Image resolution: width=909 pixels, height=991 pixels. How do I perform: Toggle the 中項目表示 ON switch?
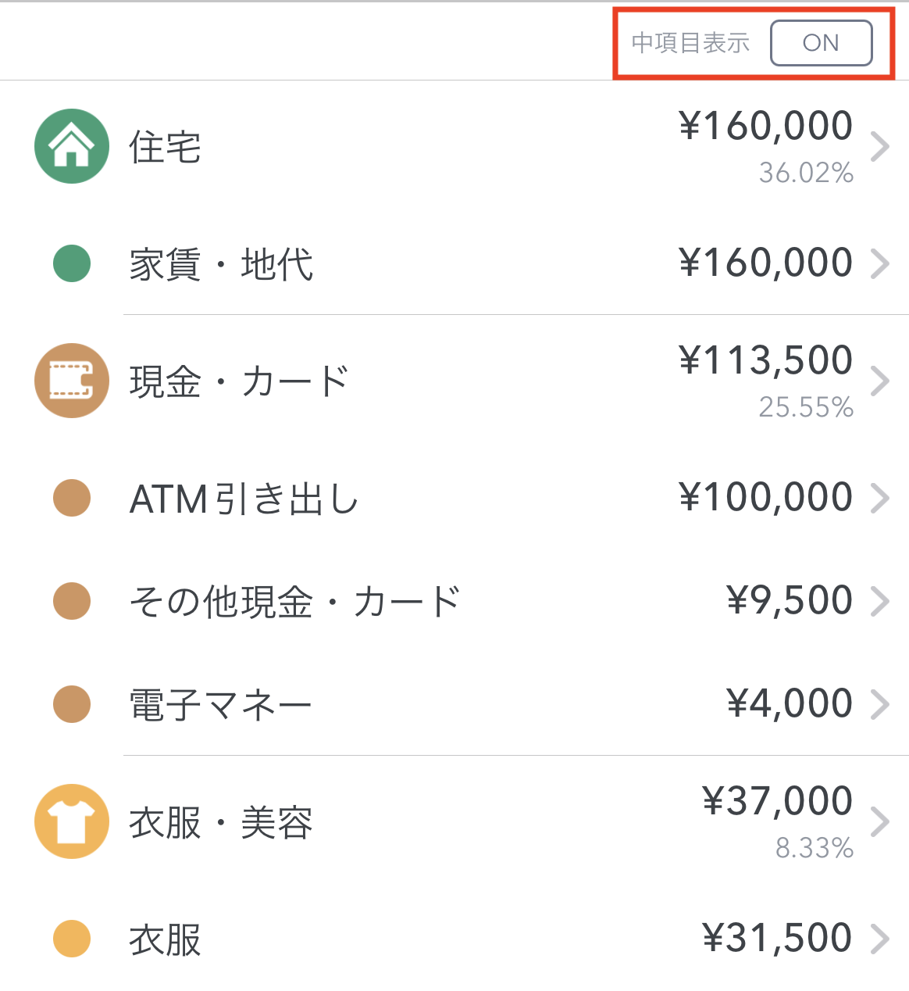[821, 43]
